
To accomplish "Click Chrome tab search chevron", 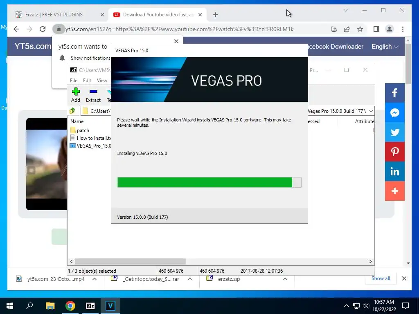I will [345, 10].
